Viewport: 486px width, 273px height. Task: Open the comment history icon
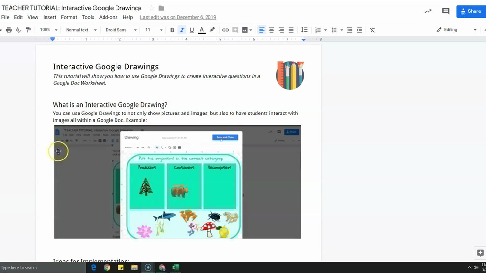445,11
